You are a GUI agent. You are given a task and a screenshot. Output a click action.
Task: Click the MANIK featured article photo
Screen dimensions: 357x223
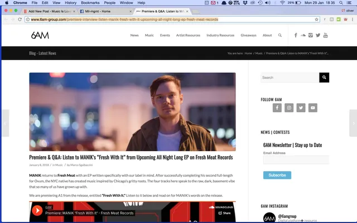pos(133,111)
